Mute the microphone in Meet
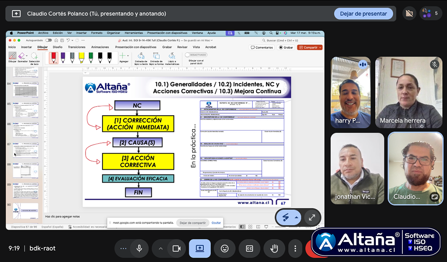 139,248
